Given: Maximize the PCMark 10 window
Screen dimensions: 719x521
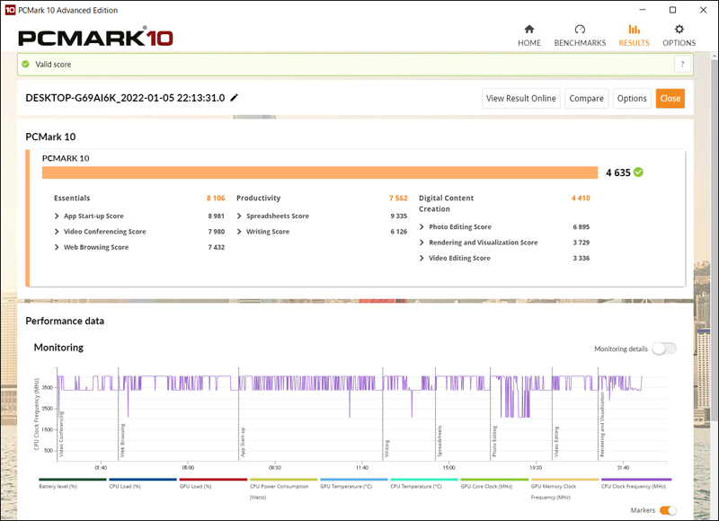Looking at the screenshot, I should pyautogui.click(x=672, y=10).
